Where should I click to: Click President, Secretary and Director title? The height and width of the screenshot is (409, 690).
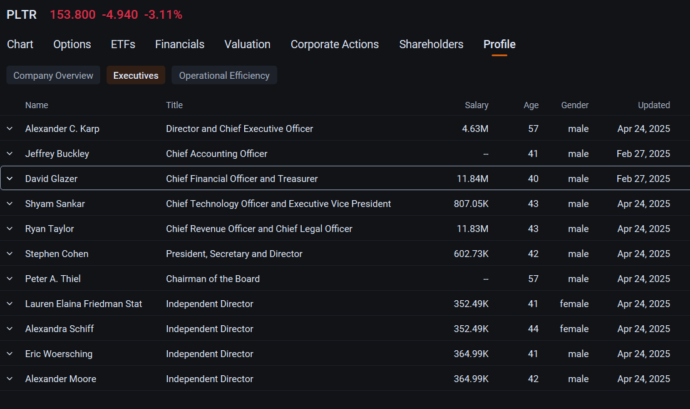(x=234, y=254)
